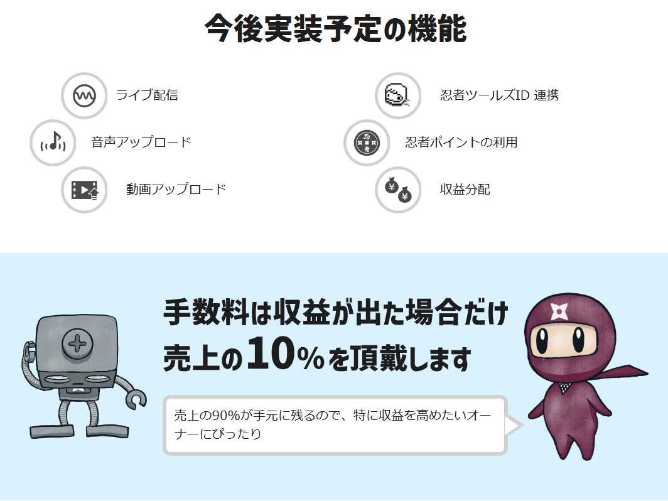
Task: Click the 忍者ツールズID 連携 text label
Action: tap(499, 95)
